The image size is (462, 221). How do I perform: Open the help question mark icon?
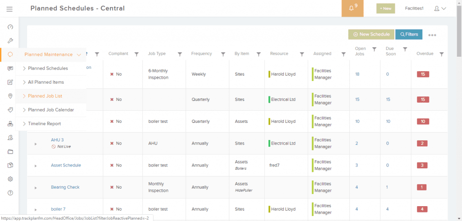click(x=10, y=193)
